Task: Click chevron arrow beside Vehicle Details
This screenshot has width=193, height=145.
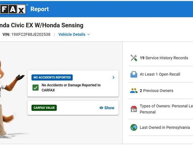Action: [89, 34]
